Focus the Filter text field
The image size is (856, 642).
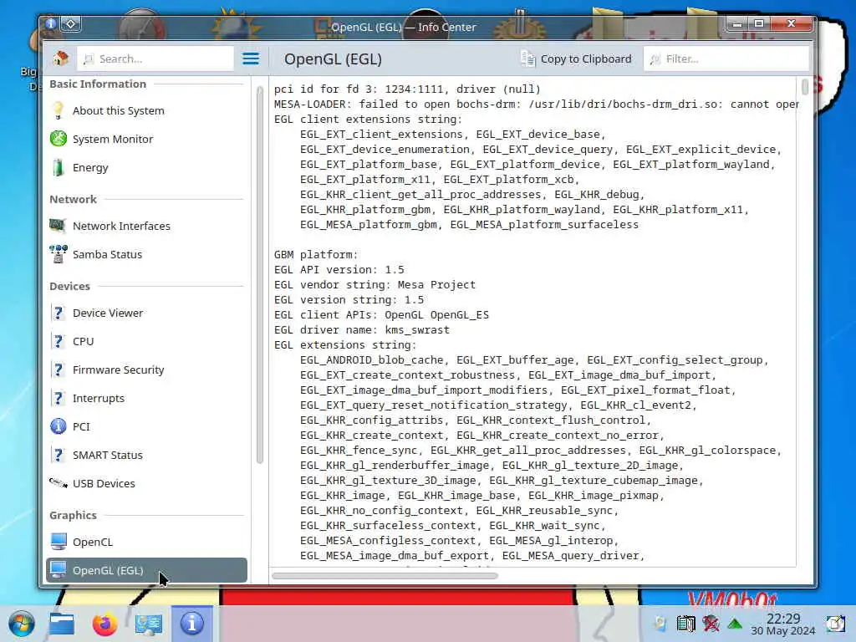(x=726, y=59)
